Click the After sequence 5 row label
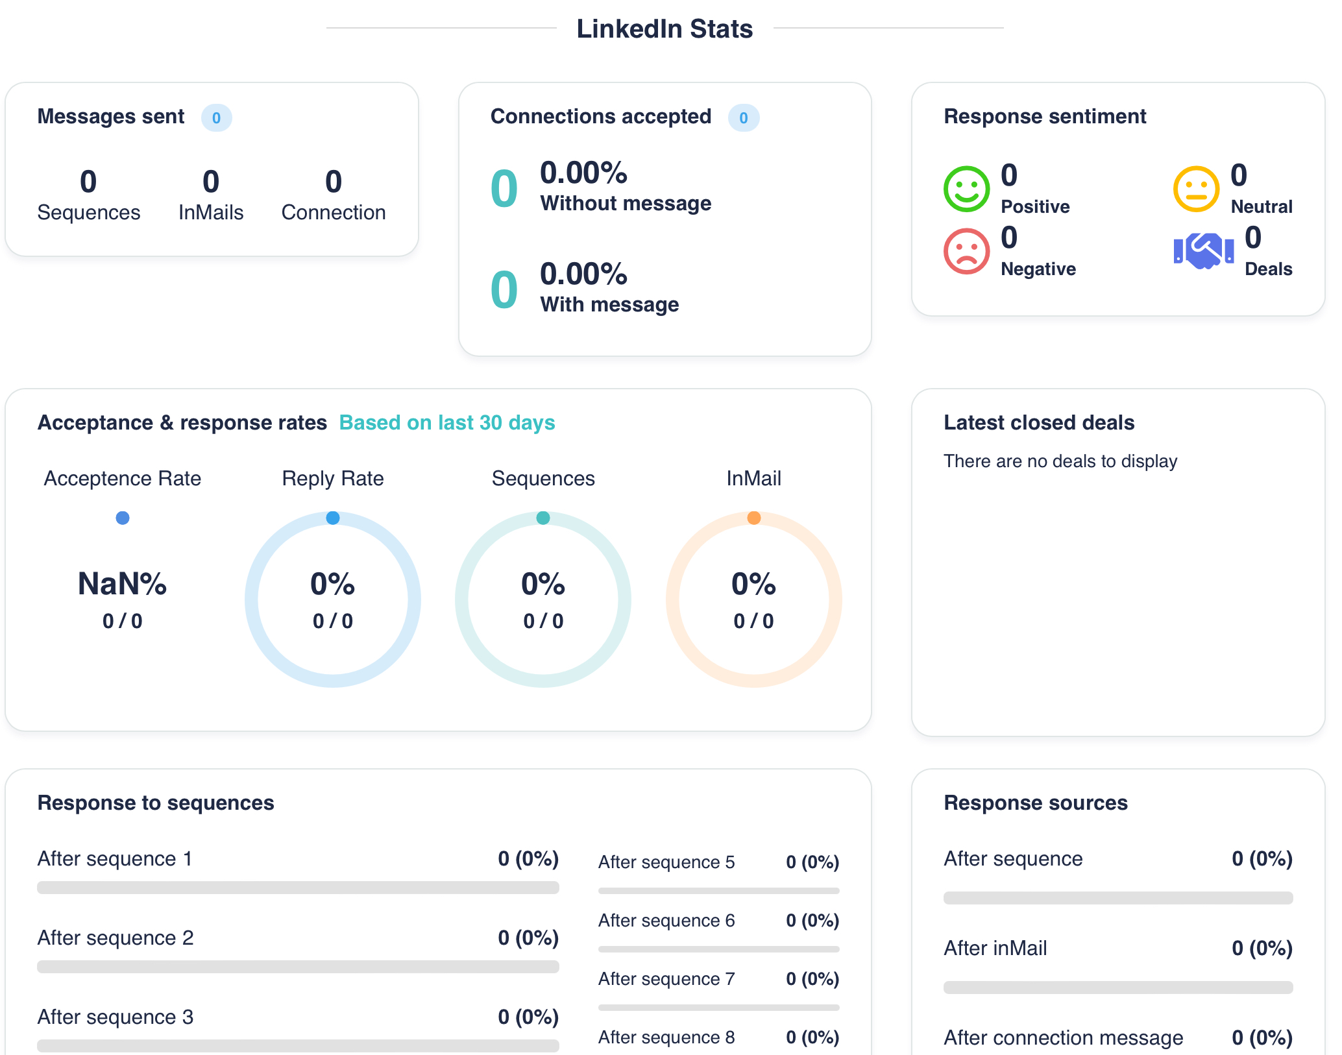 [x=666, y=862]
